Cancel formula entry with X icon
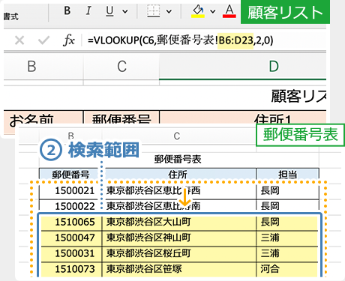Viewport: 345px width, 281px height. [x=19, y=40]
